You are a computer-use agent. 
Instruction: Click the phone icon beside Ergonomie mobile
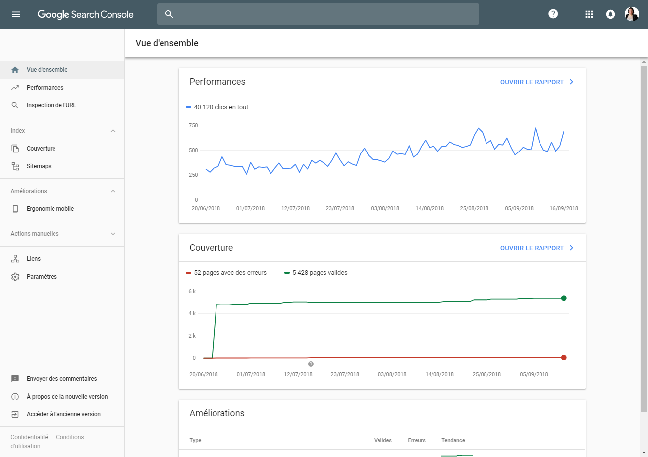(x=15, y=209)
